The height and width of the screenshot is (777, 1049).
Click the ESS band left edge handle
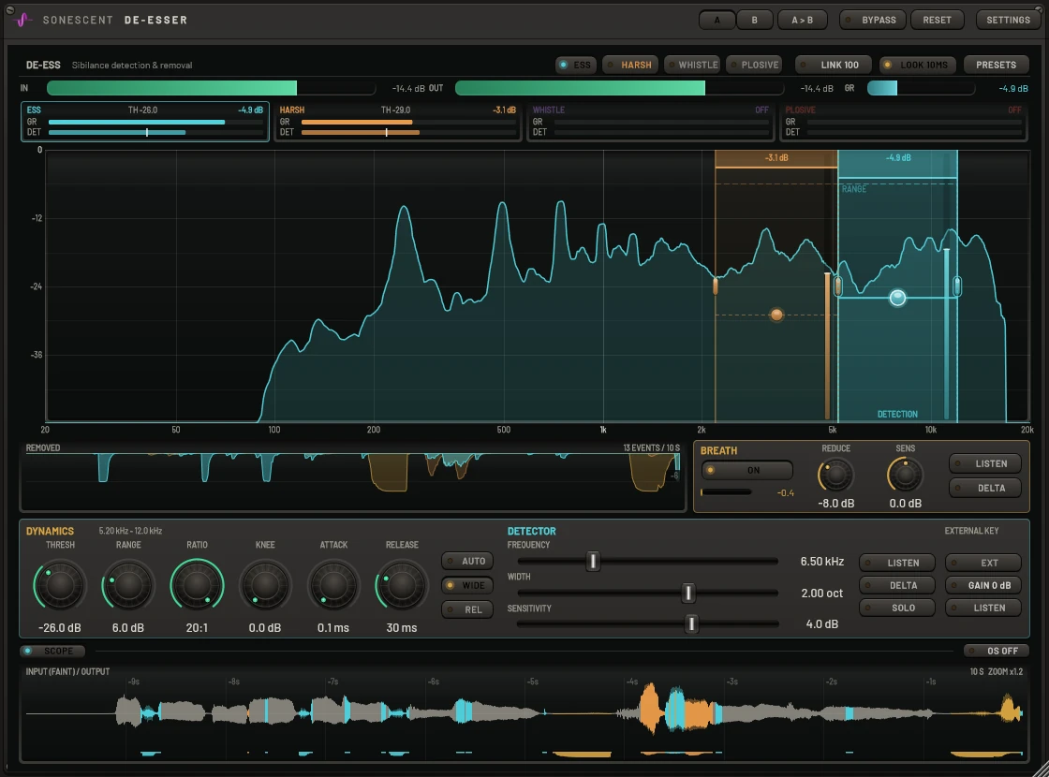tap(837, 286)
